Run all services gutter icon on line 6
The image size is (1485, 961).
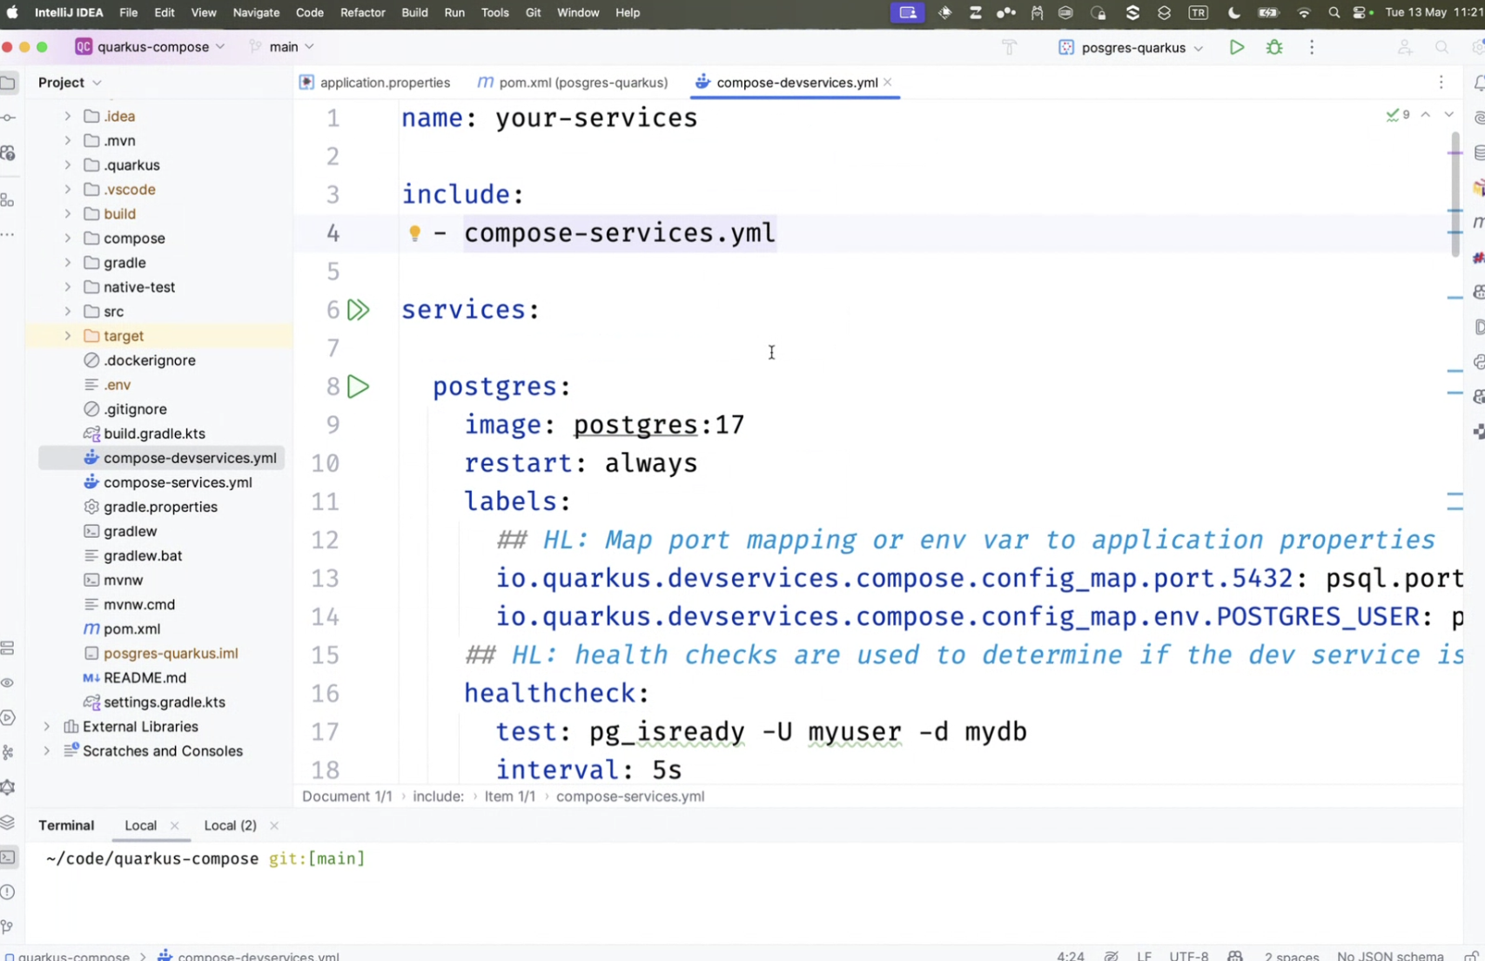click(x=359, y=310)
